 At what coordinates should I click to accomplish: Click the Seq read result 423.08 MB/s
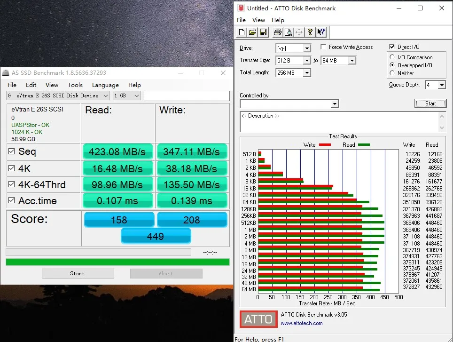click(x=117, y=151)
